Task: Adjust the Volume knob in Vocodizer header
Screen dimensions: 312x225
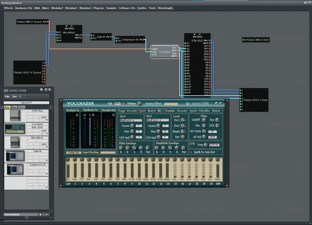Action: (x=139, y=103)
